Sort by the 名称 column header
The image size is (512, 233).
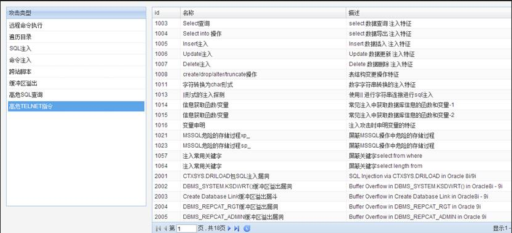263,13
